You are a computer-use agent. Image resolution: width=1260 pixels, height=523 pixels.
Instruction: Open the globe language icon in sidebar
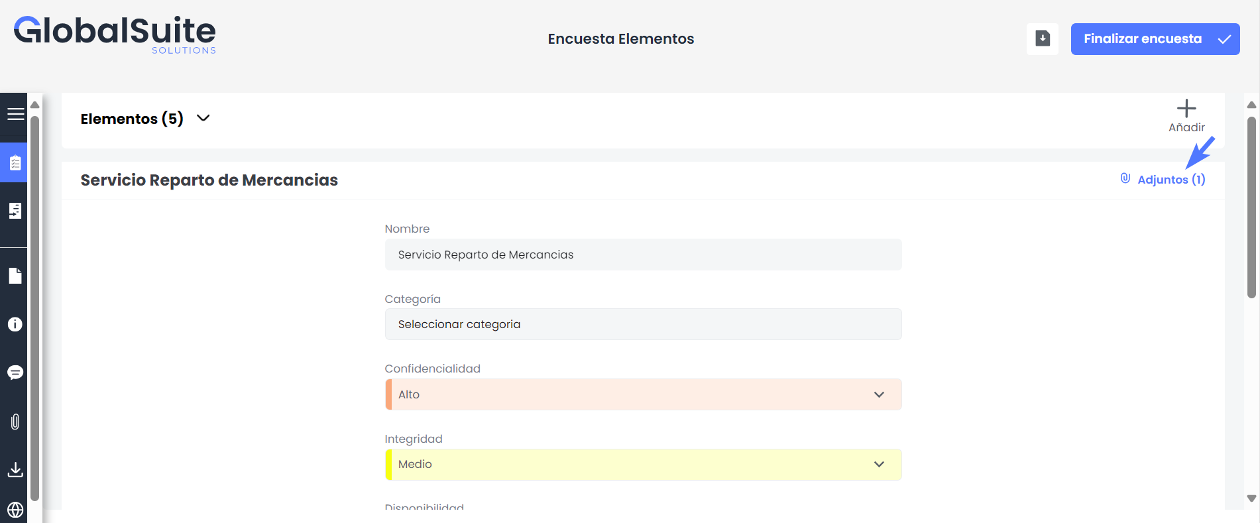click(15, 510)
